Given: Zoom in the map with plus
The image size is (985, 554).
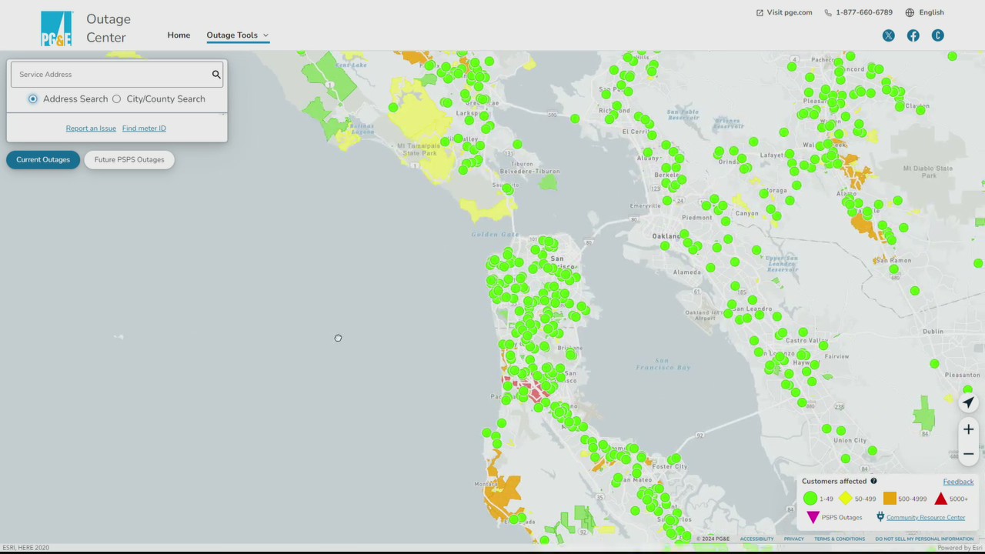Looking at the screenshot, I should pyautogui.click(x=968, y=429).
